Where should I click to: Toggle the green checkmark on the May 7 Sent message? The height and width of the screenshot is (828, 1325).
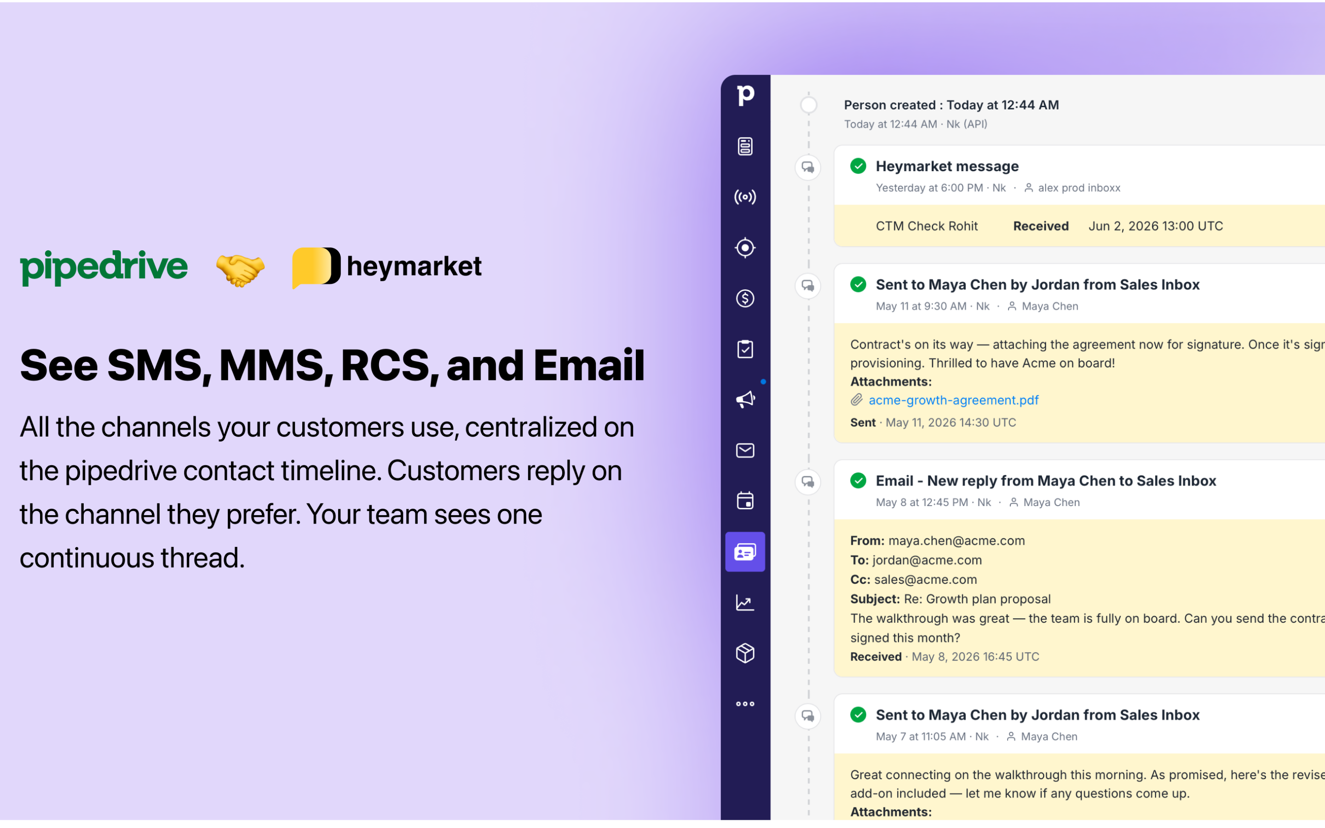858,715
